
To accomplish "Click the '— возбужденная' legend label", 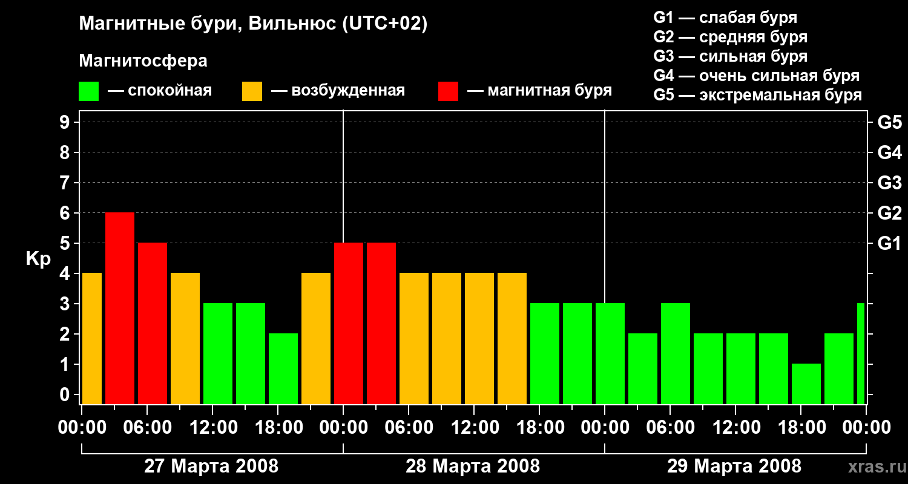I will tap(338, 91).
